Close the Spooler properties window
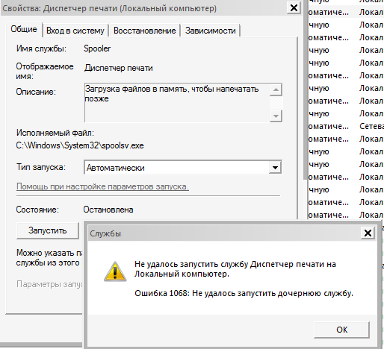Screen dimensions: 384x349 tap(294, 8)
